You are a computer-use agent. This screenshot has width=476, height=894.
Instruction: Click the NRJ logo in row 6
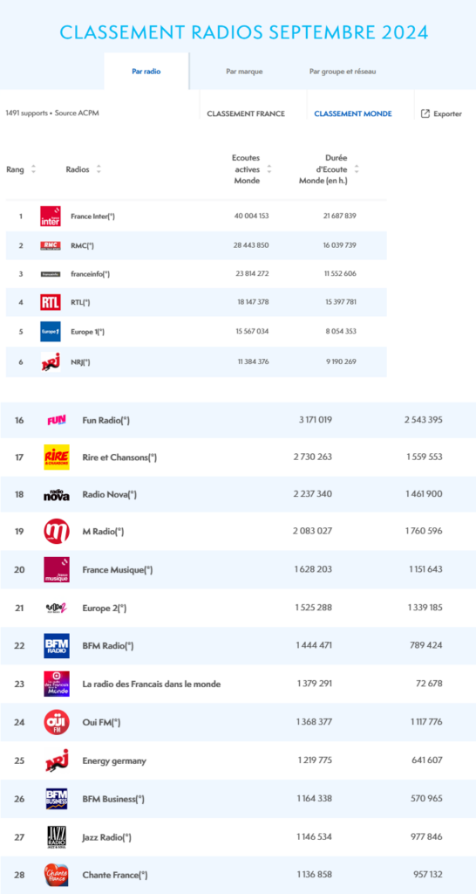coord(50,362)
